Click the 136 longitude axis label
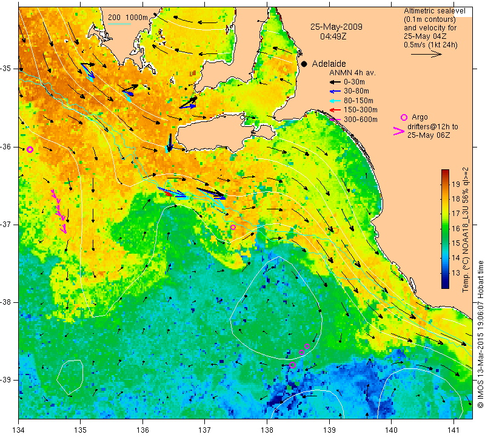Viewport: 485px width, 437px height. click(x=142, y=430)
